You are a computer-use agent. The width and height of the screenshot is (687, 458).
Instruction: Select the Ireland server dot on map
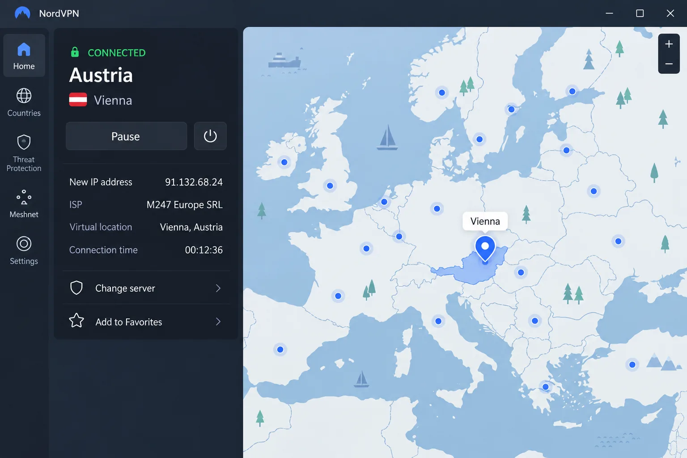[284, 162]
